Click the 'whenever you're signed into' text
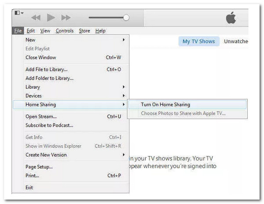The image size is (264, 204). (180, 166)
